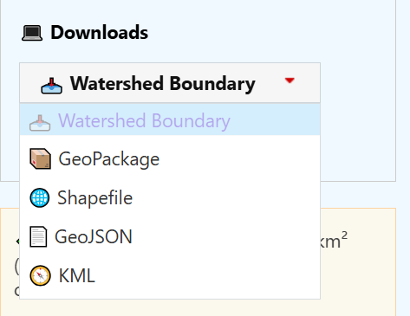
Task: Pick the KML download format
Action: 170,275
